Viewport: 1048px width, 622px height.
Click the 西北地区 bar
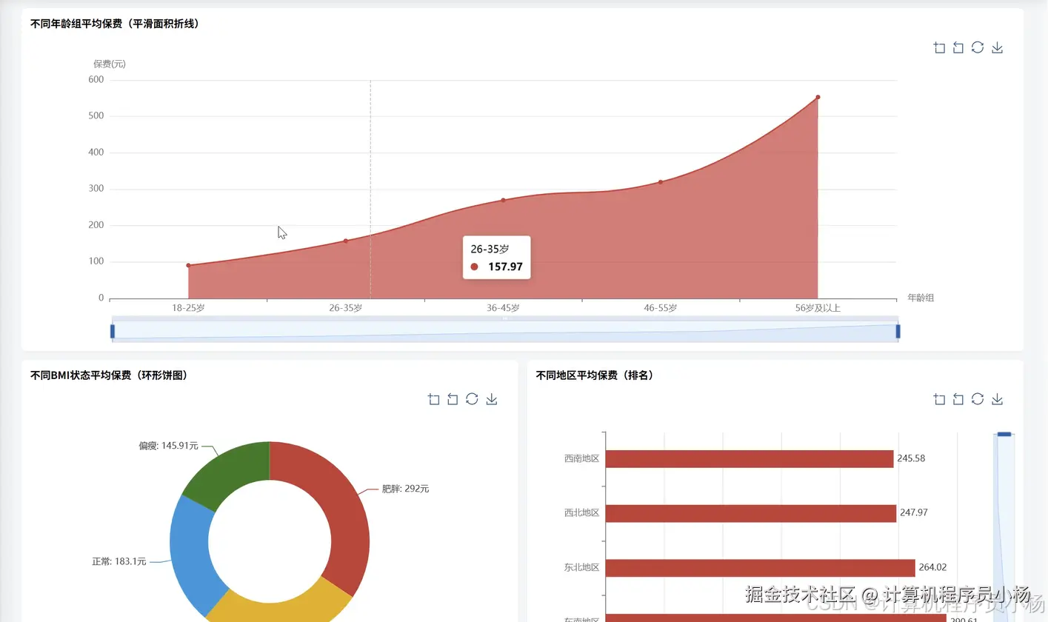(751, 513)
